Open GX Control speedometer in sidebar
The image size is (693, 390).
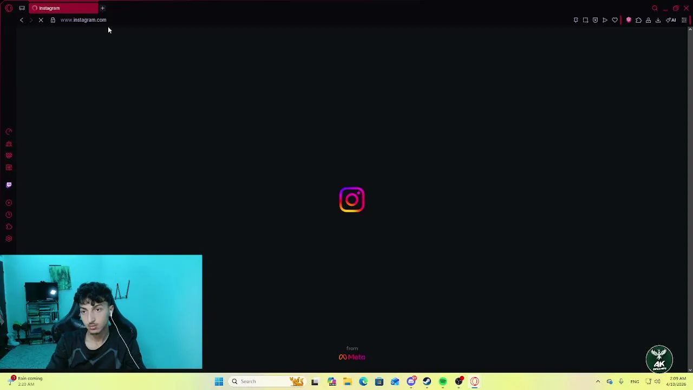tap(9, 132)
